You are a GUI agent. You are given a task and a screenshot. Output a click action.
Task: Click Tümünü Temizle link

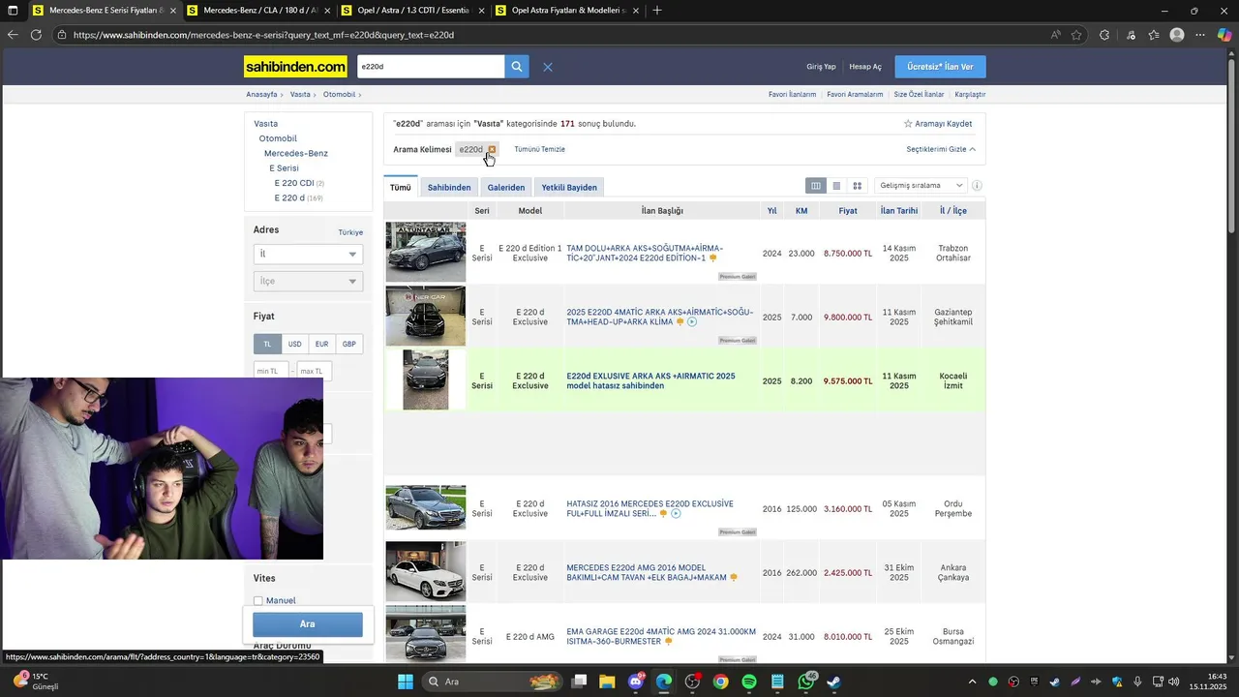click(540, 149)
